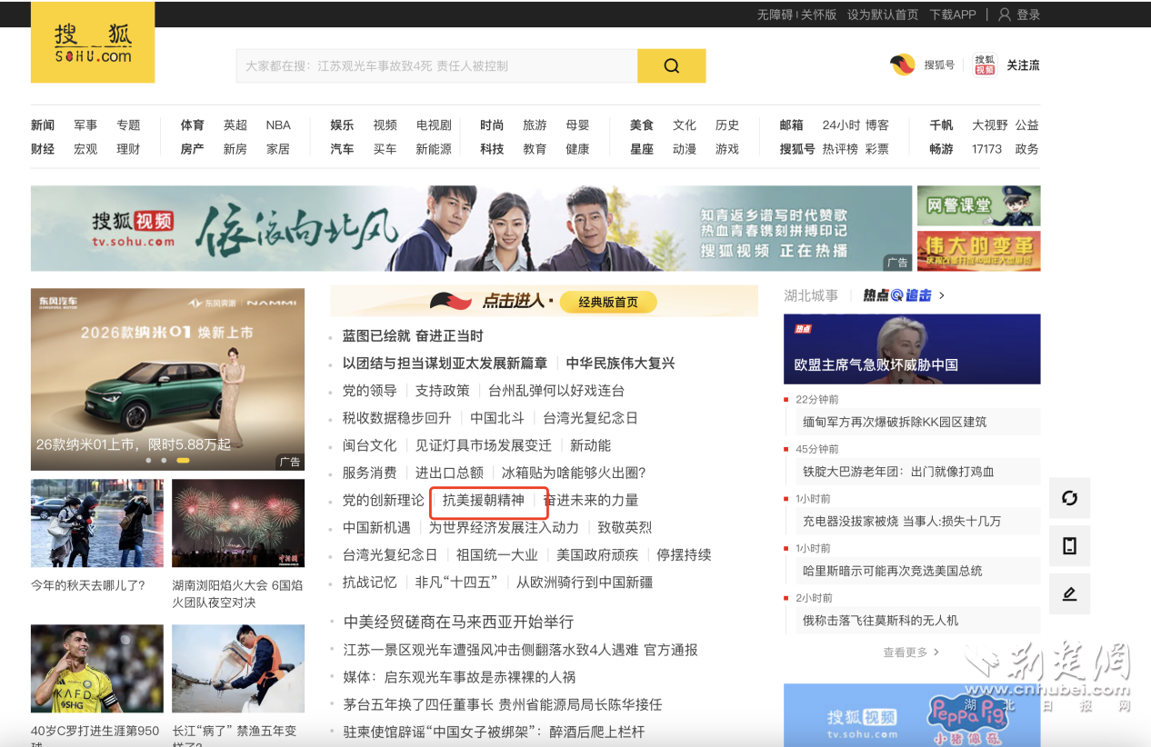Click the mobile phone icon in sidebar
The height and width of the screenshot is (747, 1151).
pyautogui.click(x=1069, y=545)
